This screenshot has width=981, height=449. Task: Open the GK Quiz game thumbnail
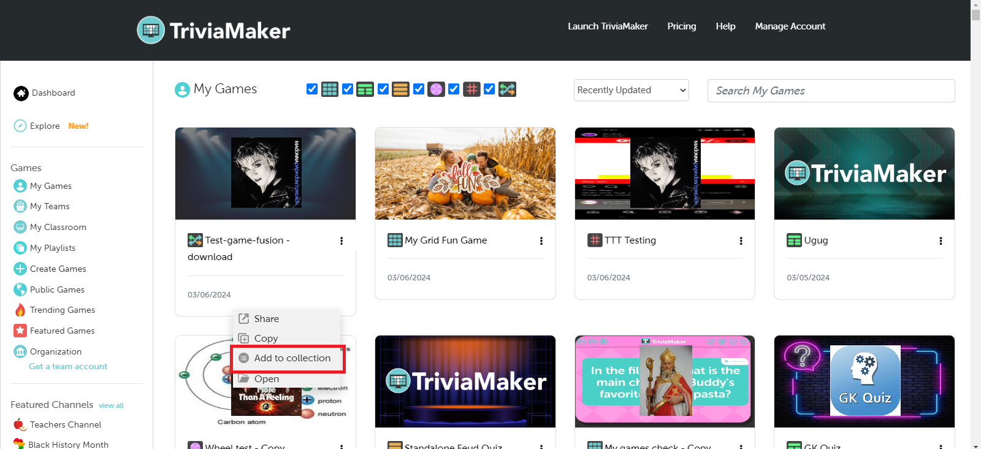(864, 381)
